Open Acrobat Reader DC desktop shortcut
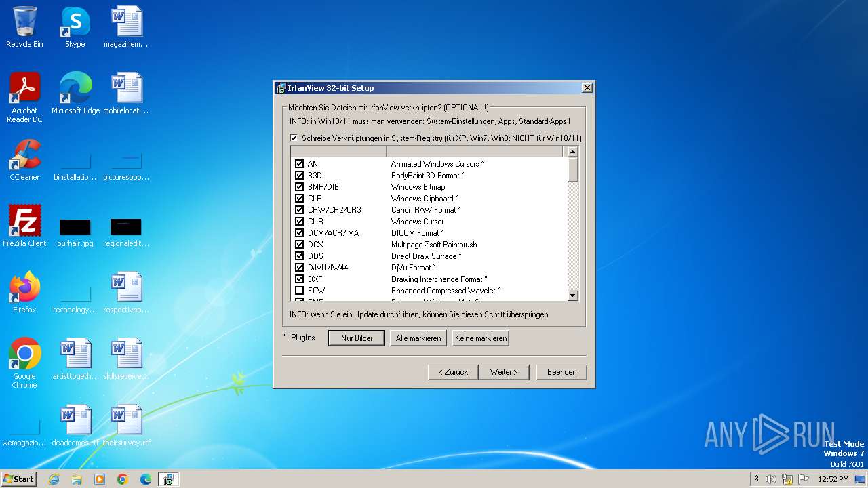The height and width of the screenshot is (488, 868). click(x=24, y=97)
